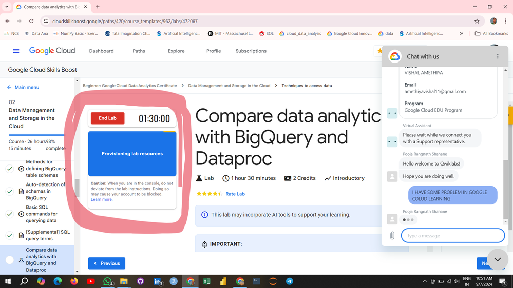Expand the hidden bookmarks overflow chevron
Screen dimensions: 513x288
pos(461,33)
